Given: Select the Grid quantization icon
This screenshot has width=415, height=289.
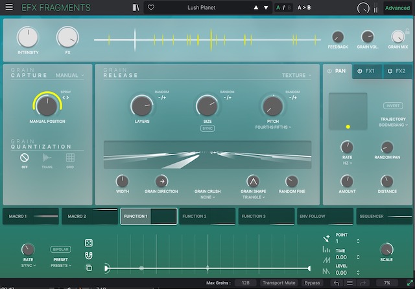Looking at the screenshot, I should pyautogui.click(x=70, y=157).
